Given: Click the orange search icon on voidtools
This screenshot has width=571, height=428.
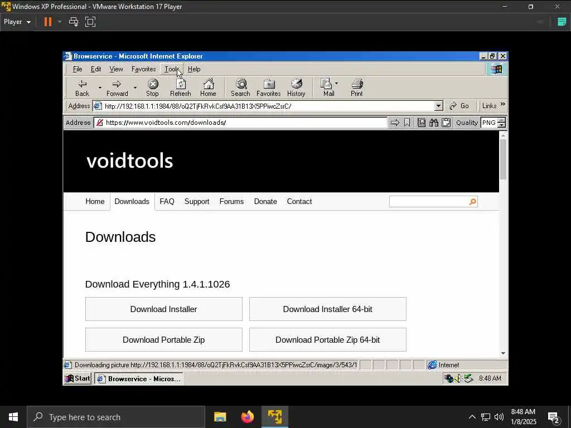Looking at the screenshot, I should tap(472, 202).
